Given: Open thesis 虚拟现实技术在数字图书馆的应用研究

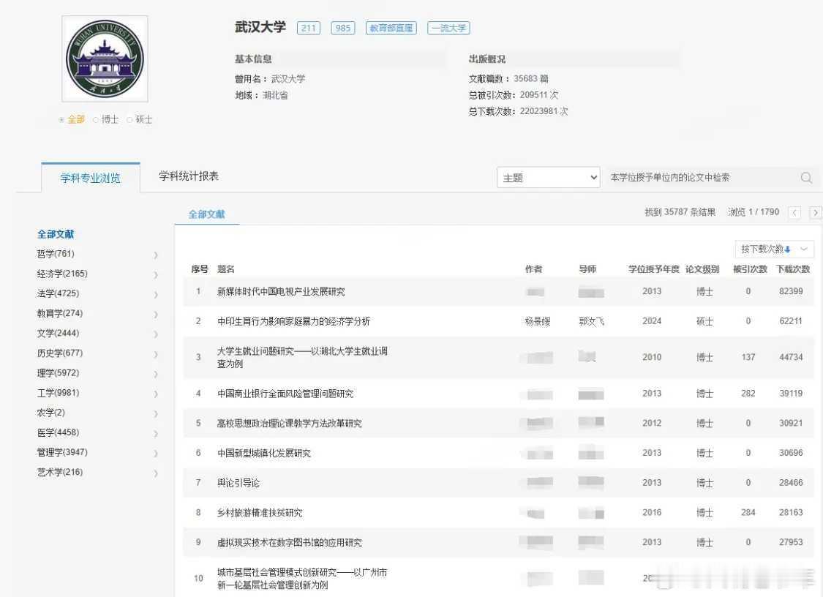Looking at the screenshot, I should (x=289, y=543).
